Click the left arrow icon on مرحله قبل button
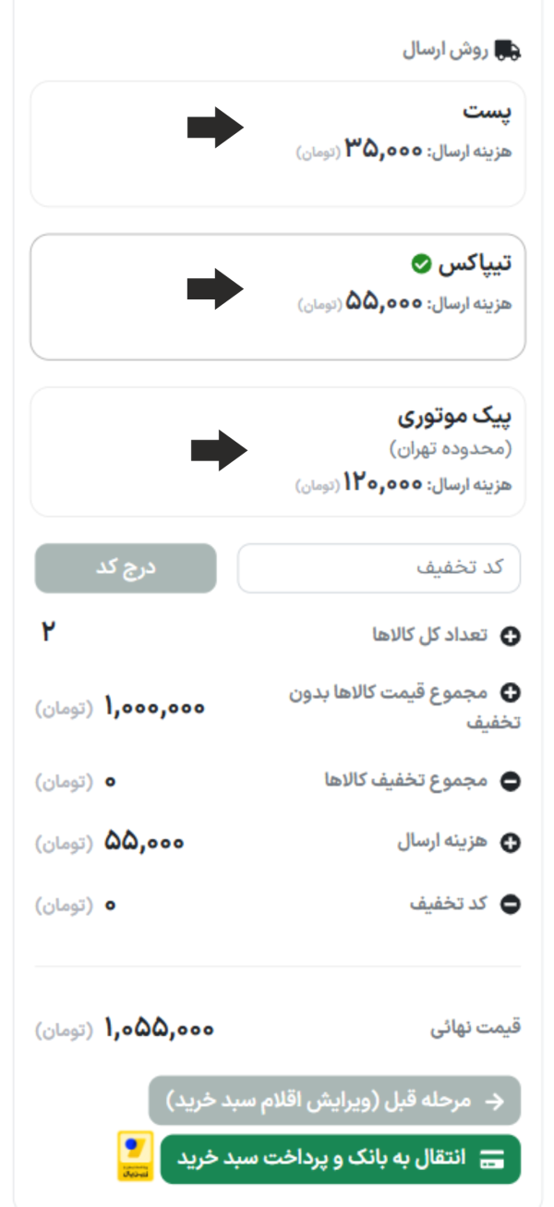The image size is (554, 1207). tap(495, 1101)
